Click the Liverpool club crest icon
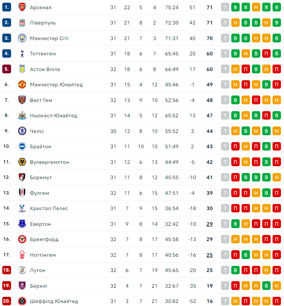284x306 pixels. point(22,23)
